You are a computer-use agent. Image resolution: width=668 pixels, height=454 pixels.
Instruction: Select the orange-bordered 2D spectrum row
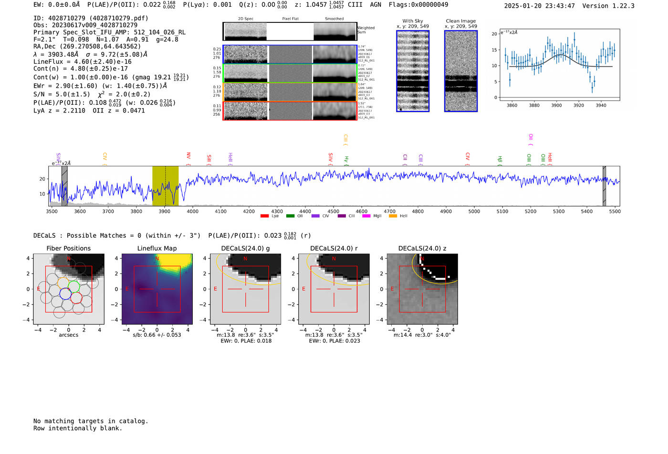point(290,92)
